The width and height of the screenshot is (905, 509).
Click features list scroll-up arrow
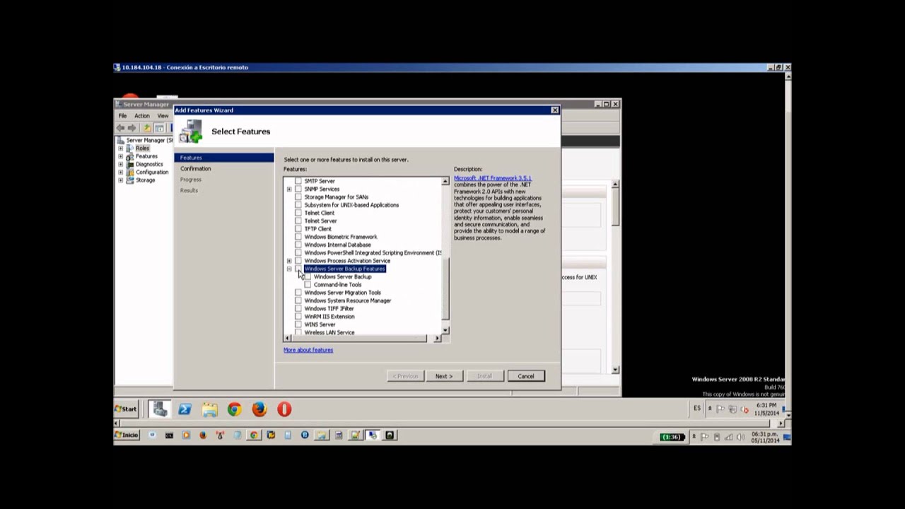pos(445,182)
